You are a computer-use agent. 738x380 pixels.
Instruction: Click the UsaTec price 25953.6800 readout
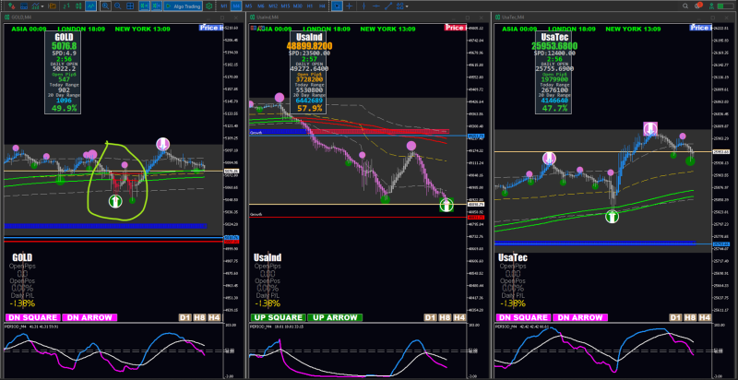[555, 46]
